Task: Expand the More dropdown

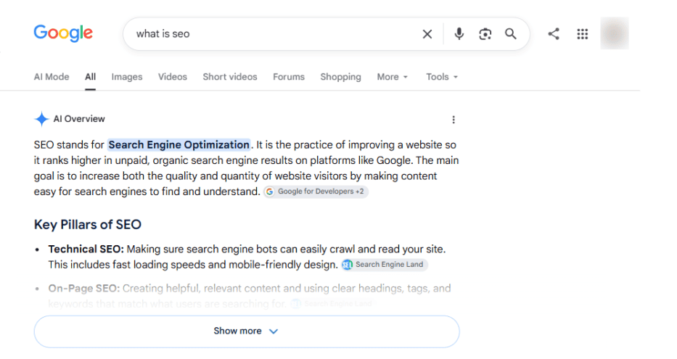Action: [392, 77]
